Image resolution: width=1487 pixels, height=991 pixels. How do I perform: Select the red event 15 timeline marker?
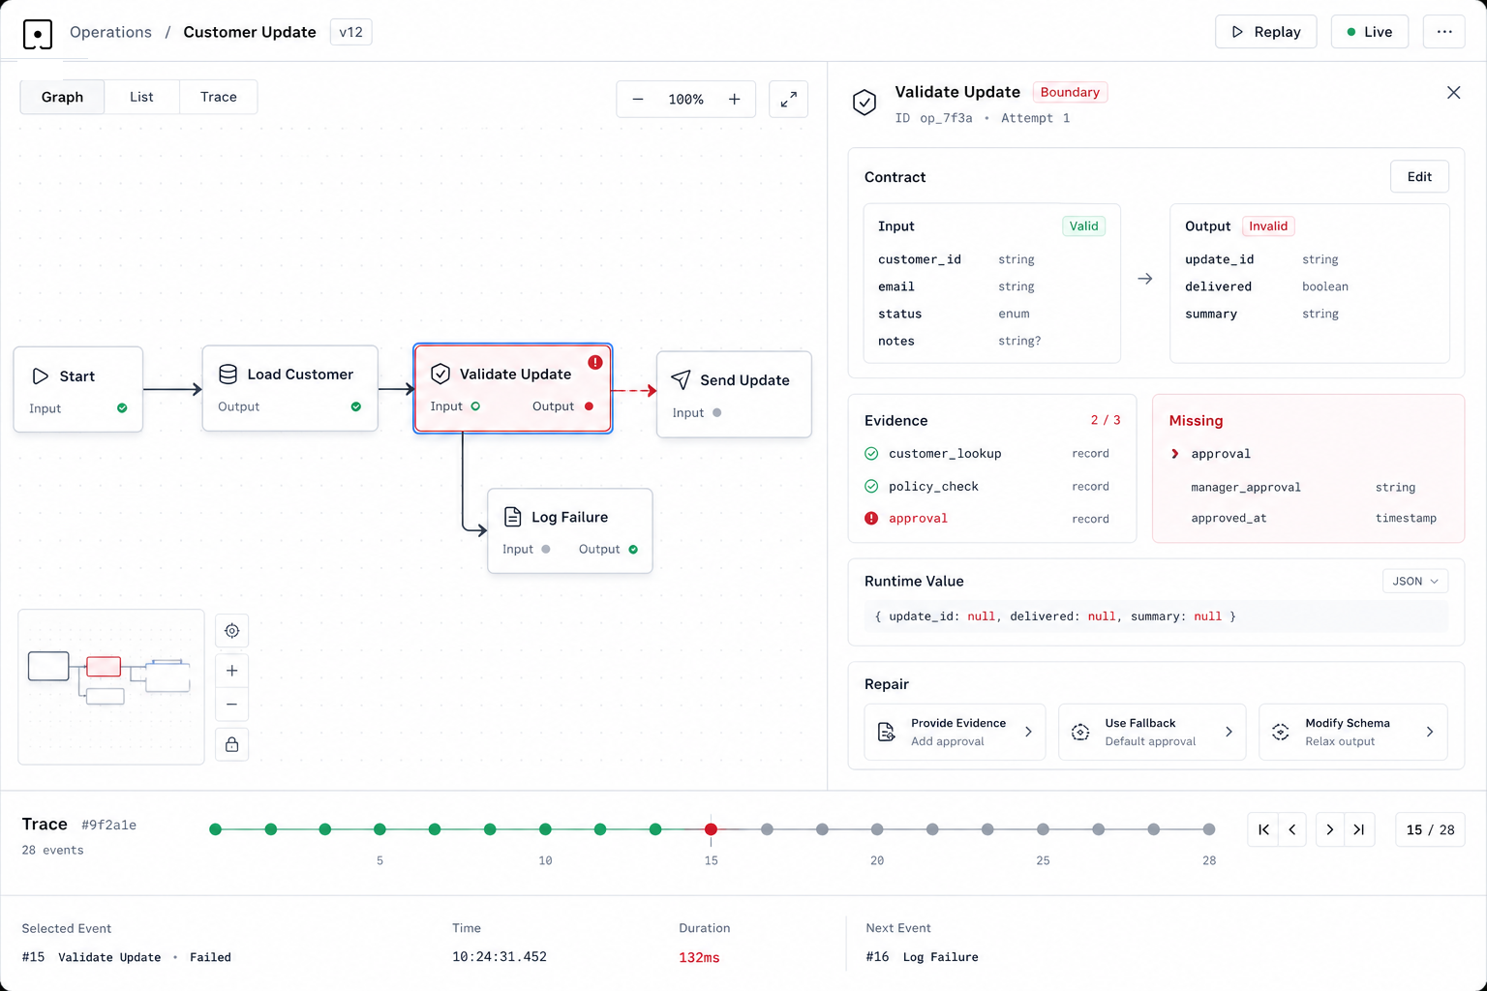pyautogui.click(x=711, y=829)
